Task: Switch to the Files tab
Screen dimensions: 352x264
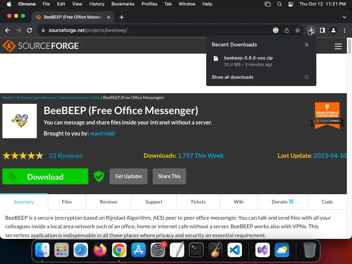Action: [67, 202]
